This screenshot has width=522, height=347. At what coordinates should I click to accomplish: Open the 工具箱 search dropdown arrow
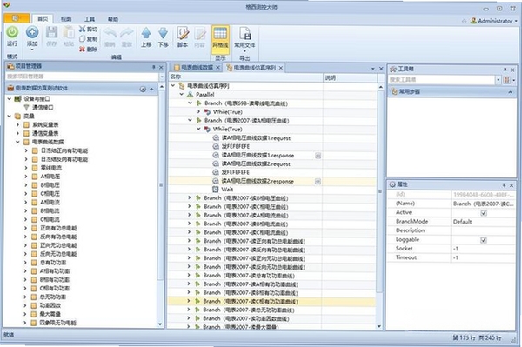click(498, 80)
